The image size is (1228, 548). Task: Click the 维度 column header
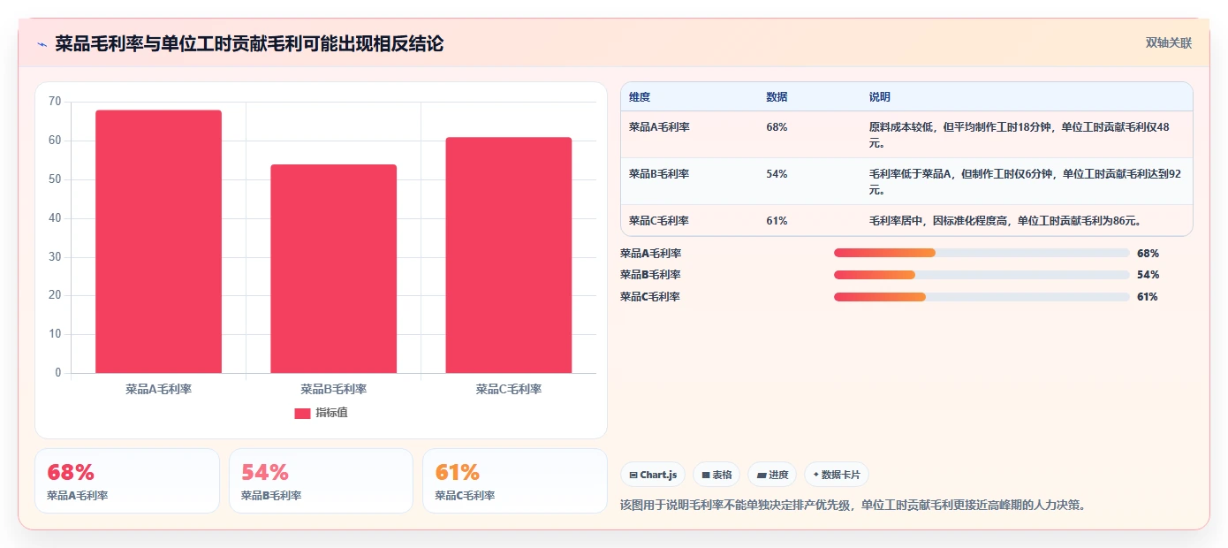640,97
